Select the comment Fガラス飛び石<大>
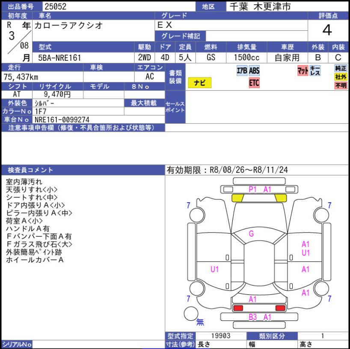 tap(39, 244)
